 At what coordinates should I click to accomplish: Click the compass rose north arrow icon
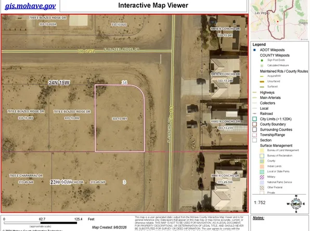(296, 204)
